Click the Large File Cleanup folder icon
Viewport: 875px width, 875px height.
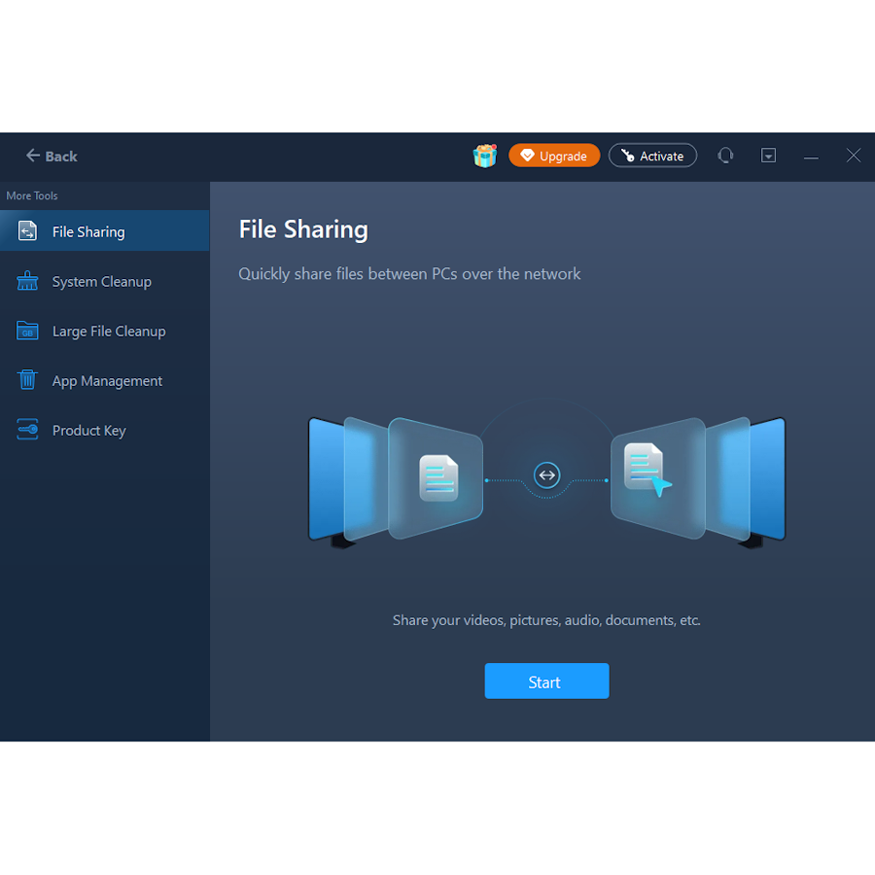click(x=27, y=331)
